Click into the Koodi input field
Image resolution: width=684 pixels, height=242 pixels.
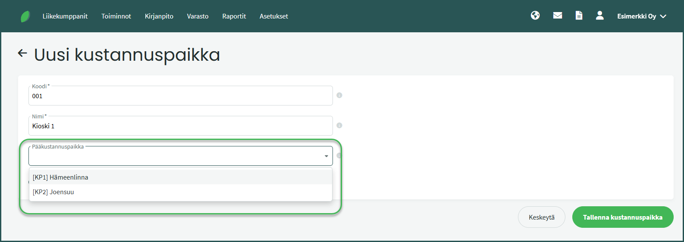tap(180, 96)
